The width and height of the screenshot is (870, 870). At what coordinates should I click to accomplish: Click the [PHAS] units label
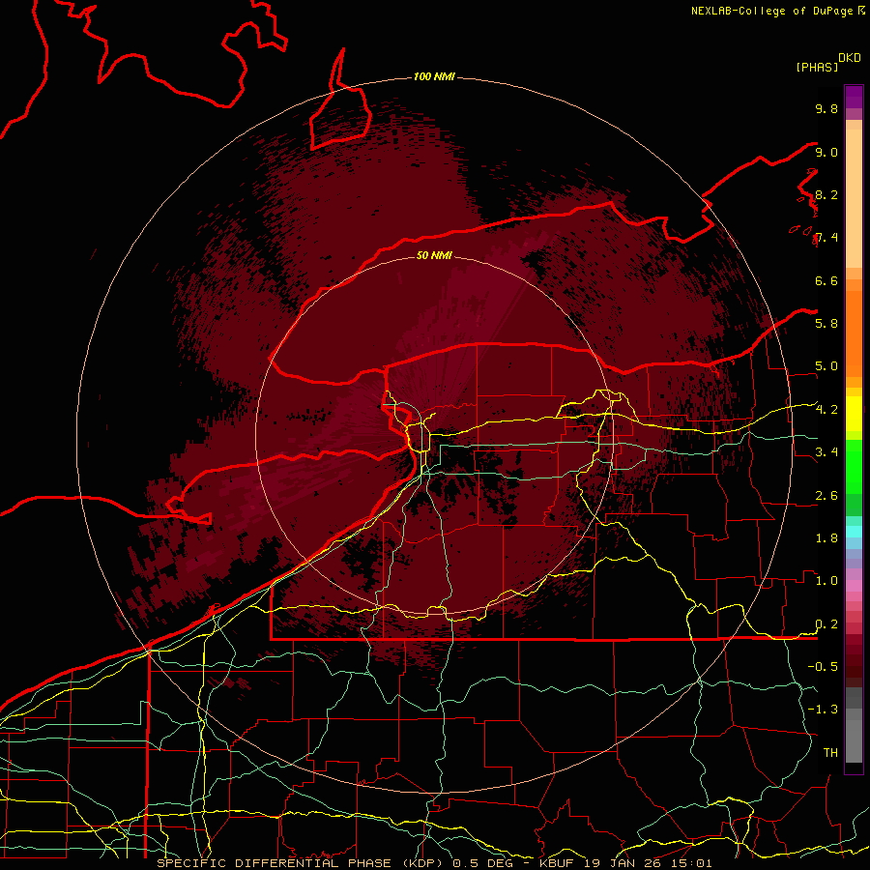[x=817, y=68]
